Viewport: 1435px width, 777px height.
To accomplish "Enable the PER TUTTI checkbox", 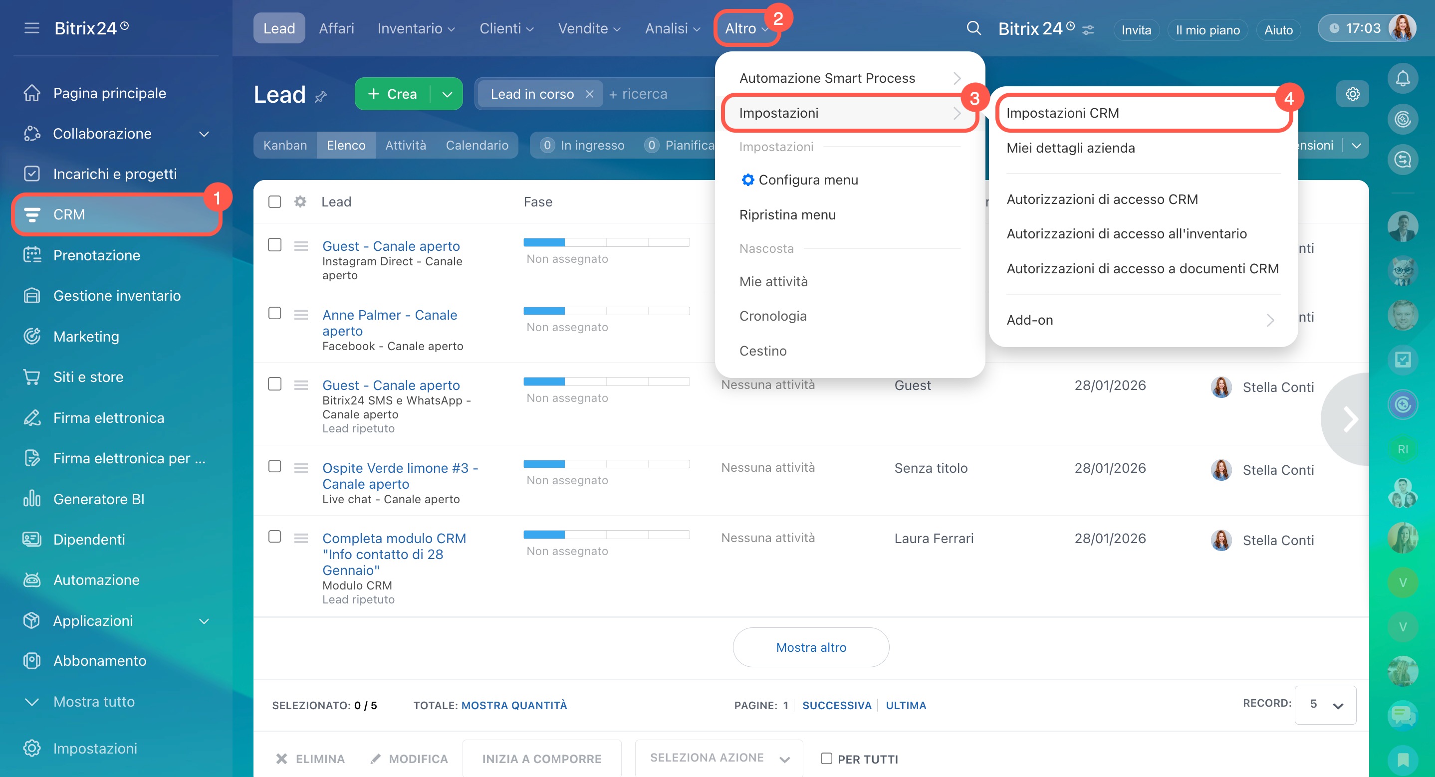I will 826,758.
